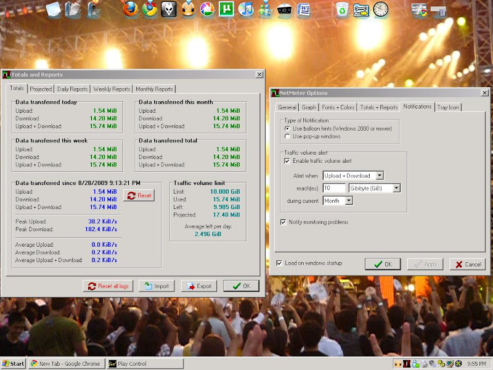The height and width of the screenshot is (370, 493).
Task: Open Google Chrome from the dock
Action: click(x=149, y=9)
